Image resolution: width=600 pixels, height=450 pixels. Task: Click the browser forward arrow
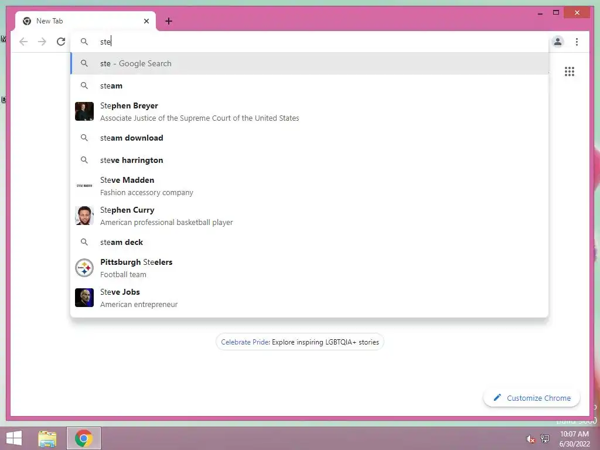42,42
